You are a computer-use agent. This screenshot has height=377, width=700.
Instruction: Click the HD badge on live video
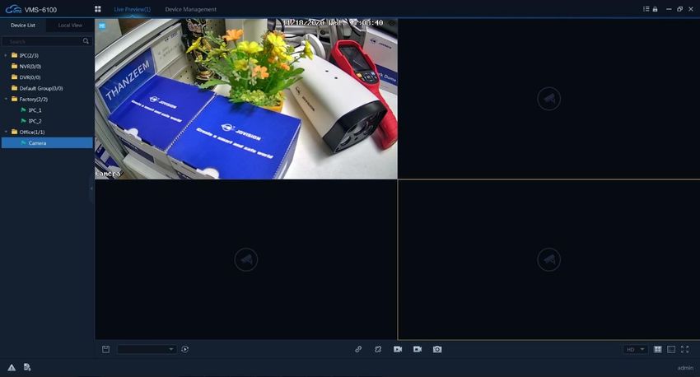click(x=102, y=26)
